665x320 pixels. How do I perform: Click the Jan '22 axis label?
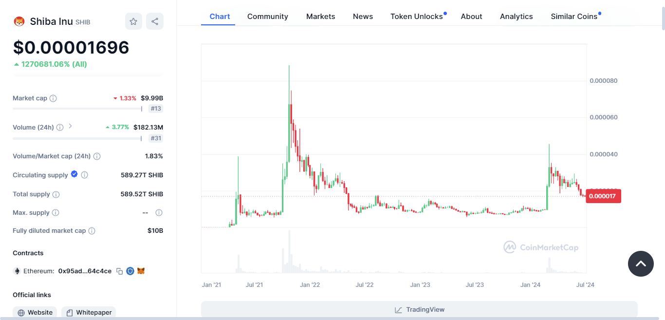tap(310, 285)
